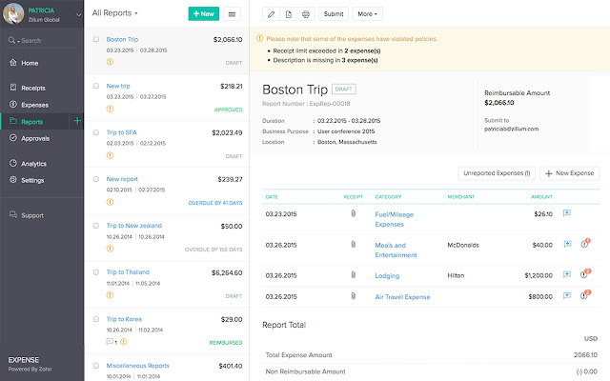Click receipt paperclip for Fuel/Mileage expense
Screen dimensions: 610x381
click(354, 213)
